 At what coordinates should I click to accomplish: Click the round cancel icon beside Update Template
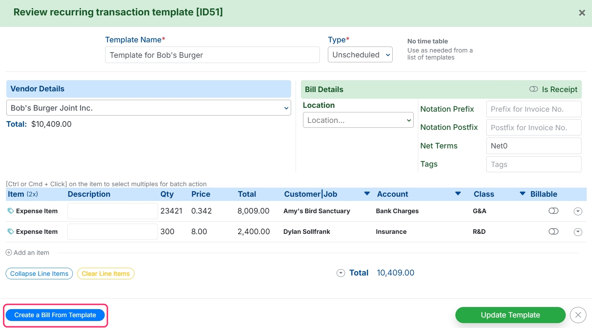point(578,315)
